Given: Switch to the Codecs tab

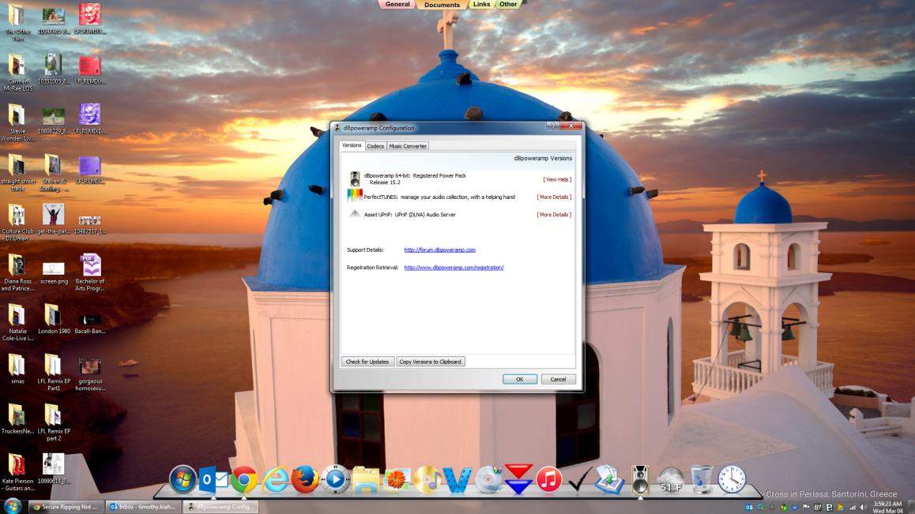Looking at the screenshot, I should pos(375,146).
